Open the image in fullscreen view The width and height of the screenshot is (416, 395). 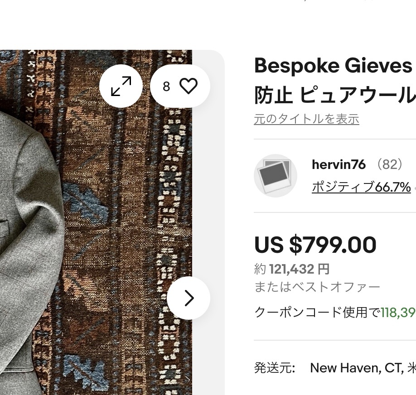pyautogui.click(x=121, y=86)
